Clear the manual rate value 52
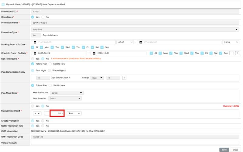The width and height of the screenshot is (243, 152). pyautogui.click(x=63, y=113)
